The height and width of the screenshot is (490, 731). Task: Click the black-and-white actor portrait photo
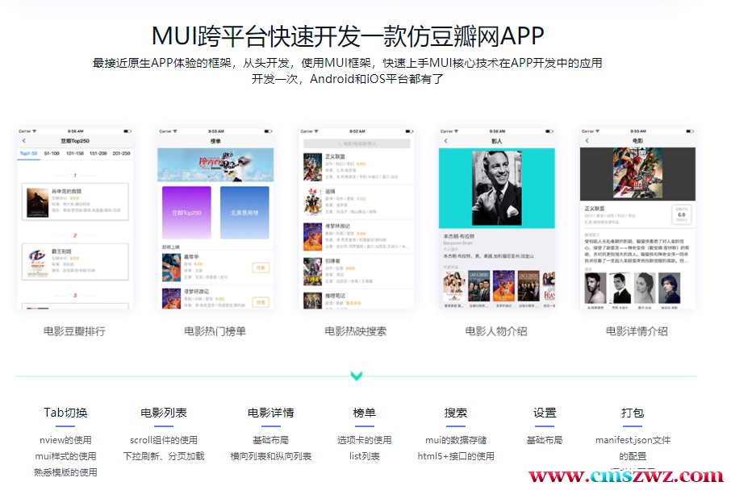[497, 188]
